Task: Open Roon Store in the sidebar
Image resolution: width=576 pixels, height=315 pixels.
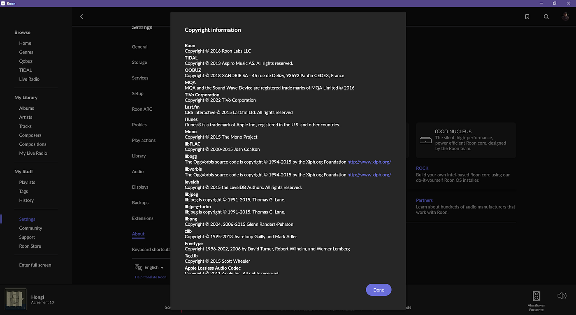Action: (30, 246)
